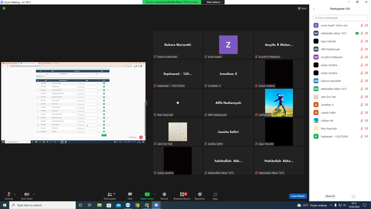Click weather widget showing 25°C

312,205
